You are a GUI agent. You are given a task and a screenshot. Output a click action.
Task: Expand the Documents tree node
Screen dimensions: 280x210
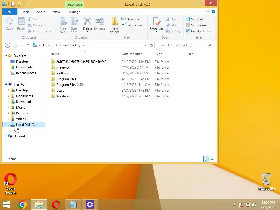8,96
